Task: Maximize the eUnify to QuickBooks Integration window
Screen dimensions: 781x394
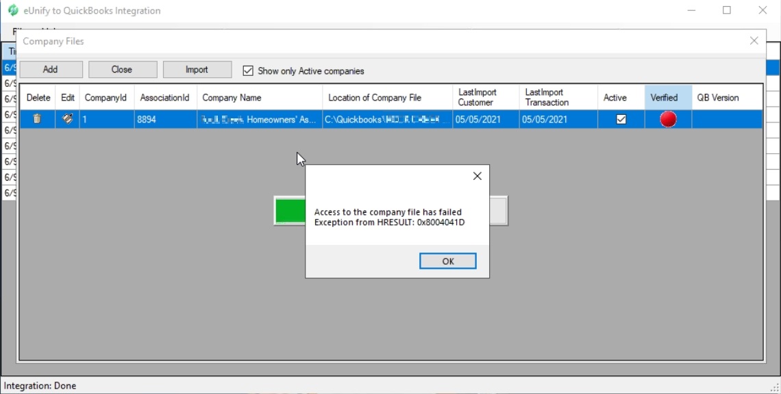Action: (727, 10)
